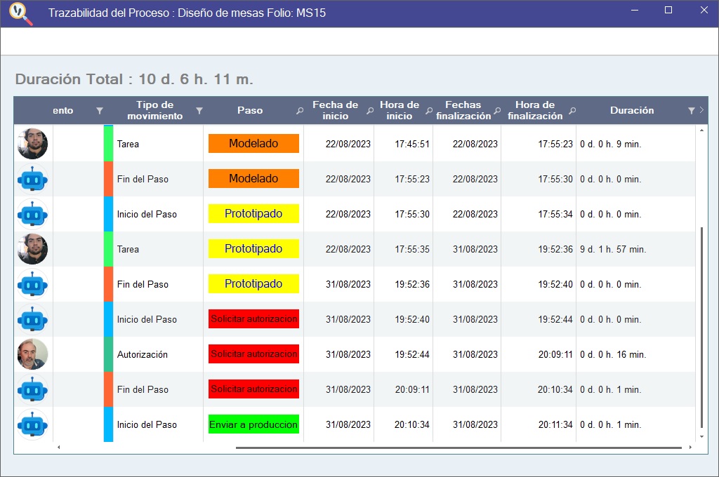Click the vertical scrollbar up arrow

(701, 130)
